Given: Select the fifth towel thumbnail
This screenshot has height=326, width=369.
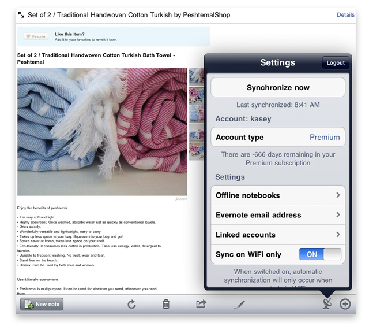Looking at the screenshot, I should [x=197, y=151].
